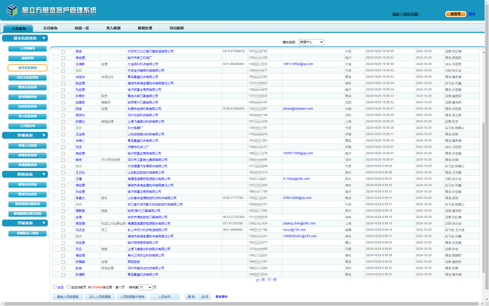Collapse the 参展查询 section arrow
The width and height of the screenshot is (489, 306).
click(x=44, y=223)
